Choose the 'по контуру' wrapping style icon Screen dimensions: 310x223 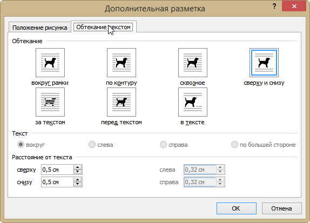click(x=122, y=63)
